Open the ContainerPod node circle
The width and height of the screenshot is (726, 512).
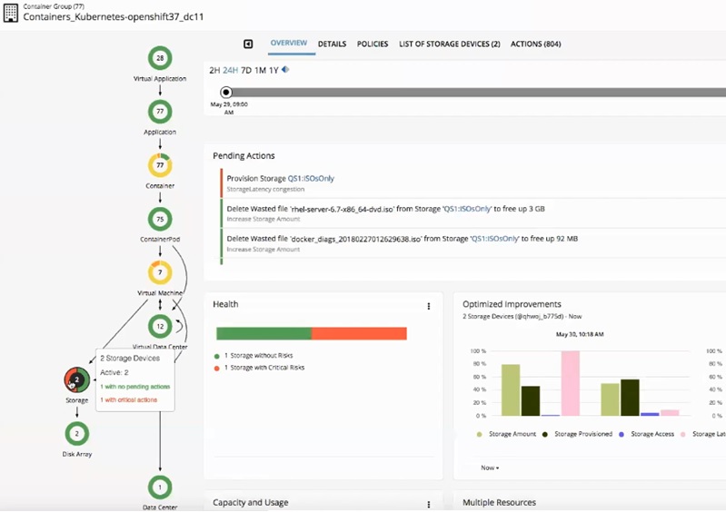tap(160, 219)
